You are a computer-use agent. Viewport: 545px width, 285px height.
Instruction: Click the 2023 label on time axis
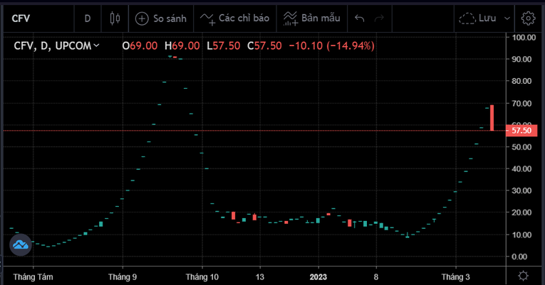click(x=318, y=276)
